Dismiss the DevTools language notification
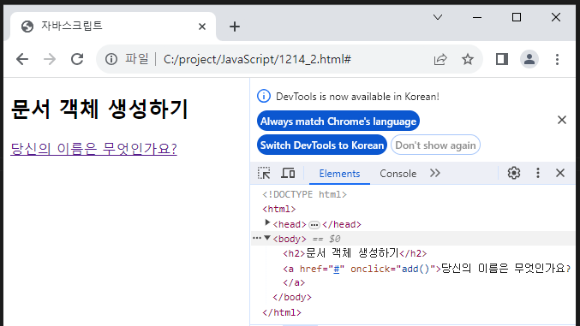Screen dimensions: 580x326 [562, 120]
